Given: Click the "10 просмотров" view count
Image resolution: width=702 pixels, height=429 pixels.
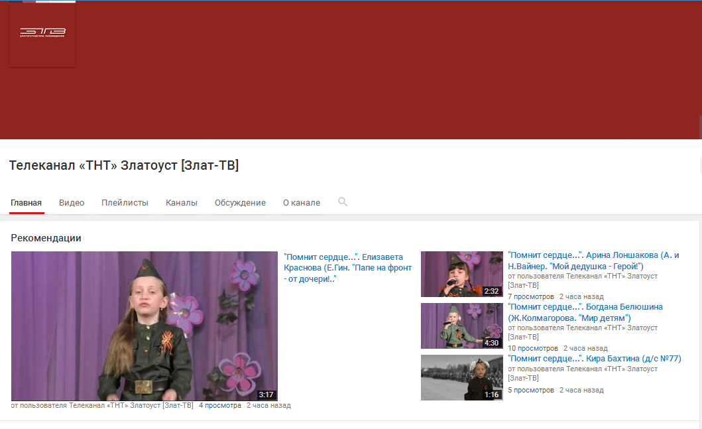Looking at the screenshot, I should [533, 348].
